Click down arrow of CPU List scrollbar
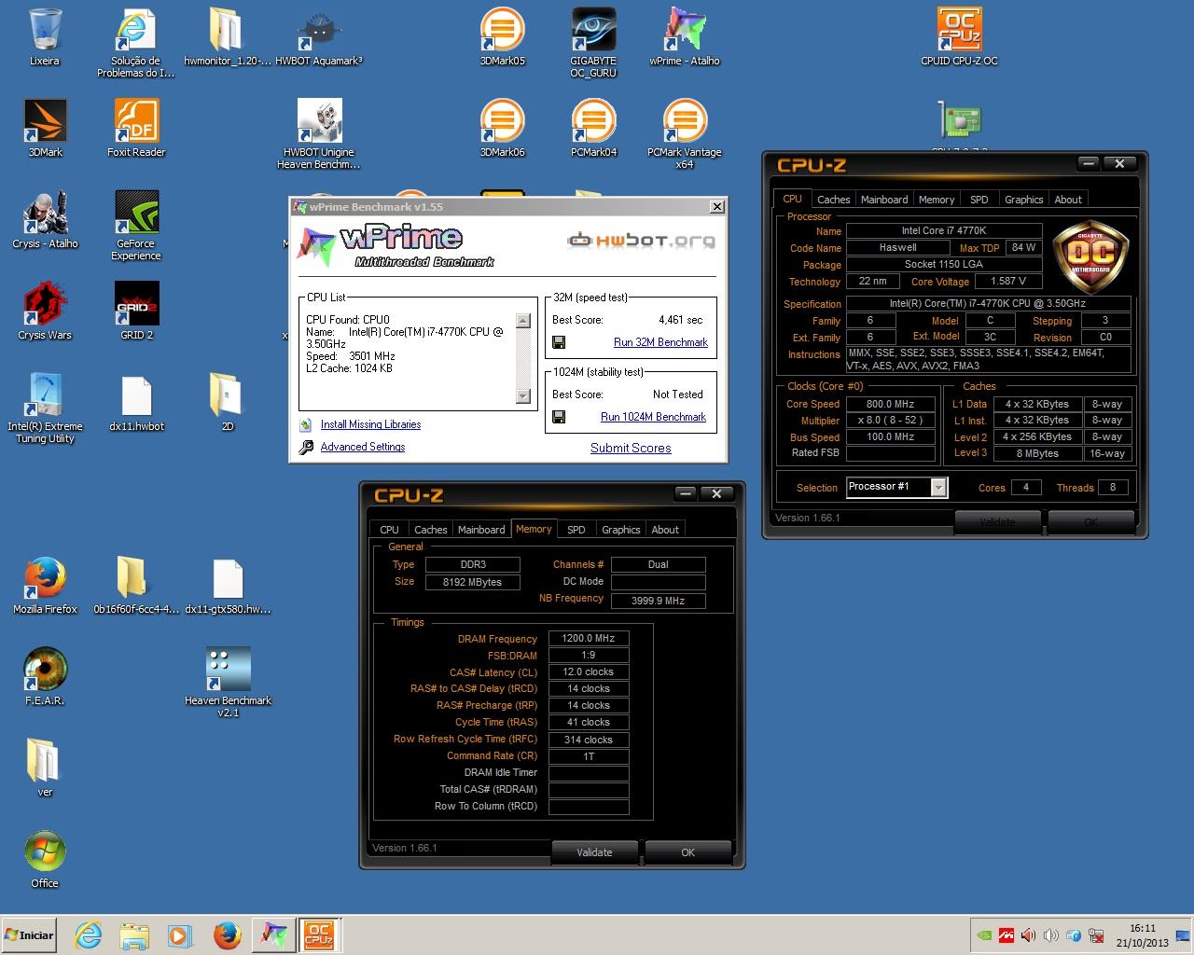The image size is (1194, 955). pos(523,395)
